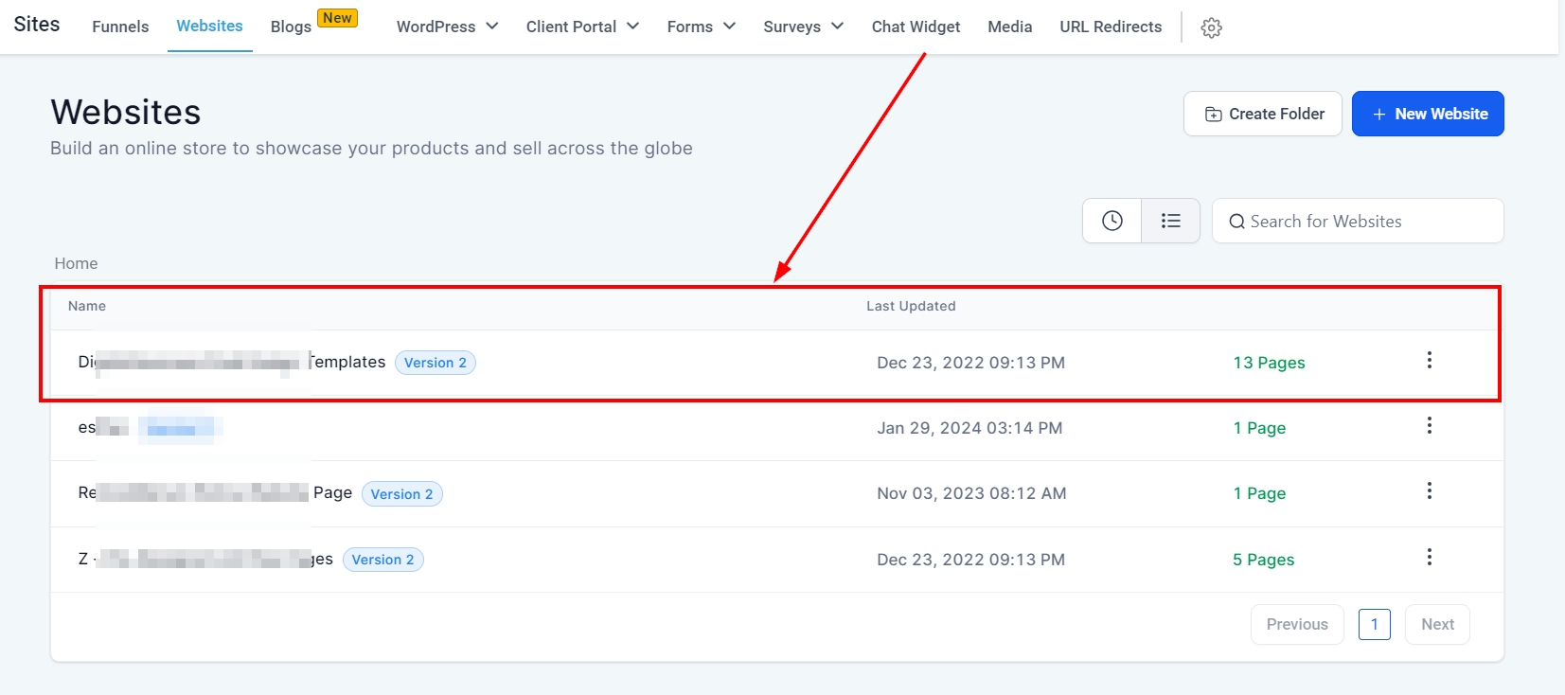
Task: Open three-dot menu for Jan 29, 2024 row
Action: tap(1429, 426)
